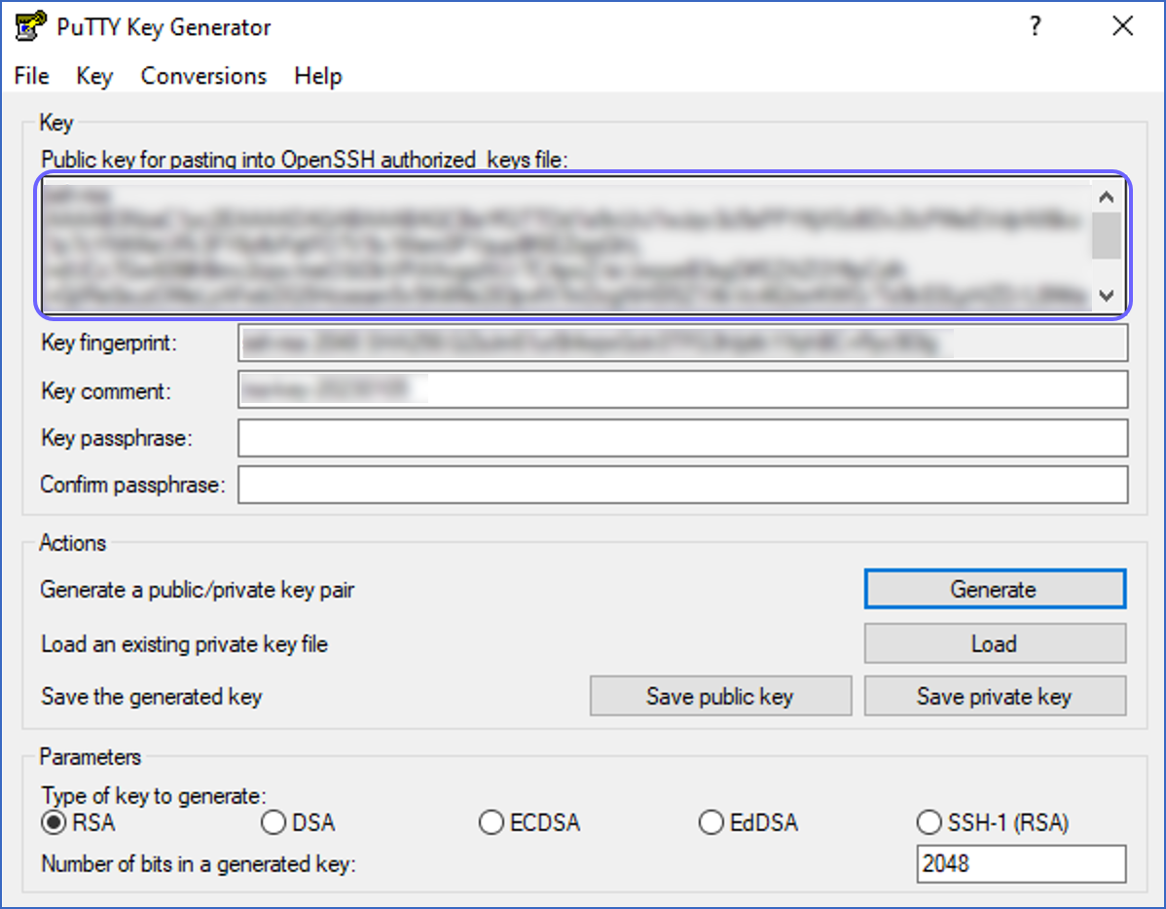Select the DSA key type
This screenshot has height=909, width=1166.
273,822
